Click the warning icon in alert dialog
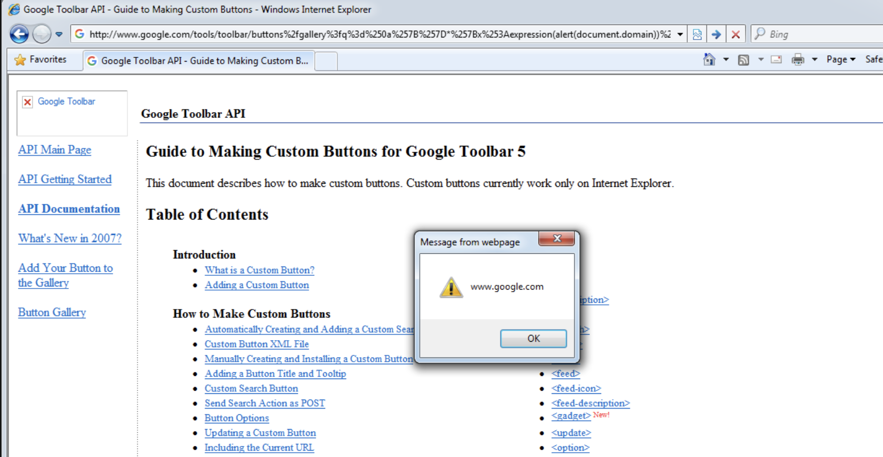Viewport: 883px width, 457px height. [x=451, y=287]
